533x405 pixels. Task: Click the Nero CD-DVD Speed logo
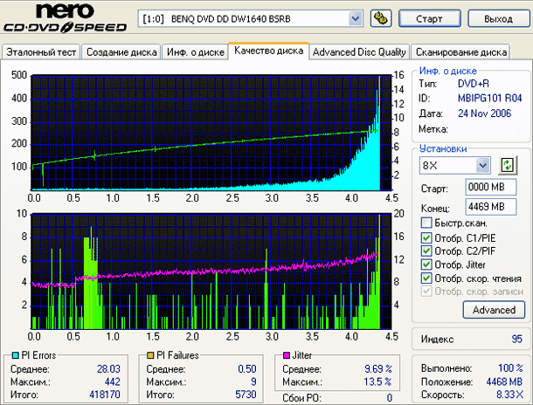click(x=65, y=19)
